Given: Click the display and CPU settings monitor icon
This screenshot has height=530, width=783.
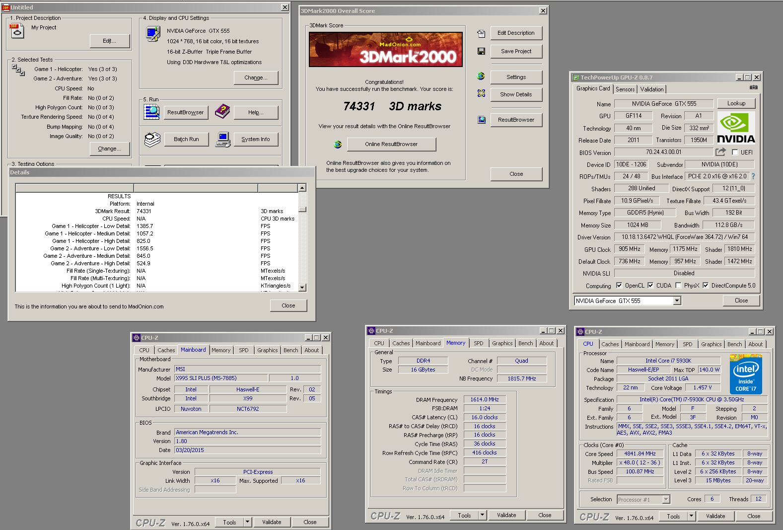Looking at the screenshot, I should pos(153,34).
